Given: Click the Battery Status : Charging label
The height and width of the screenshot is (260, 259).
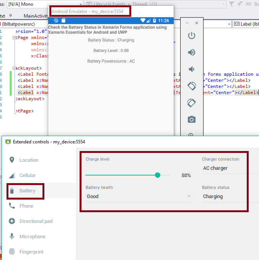Looking at the screenshot, I should [x=111, y=40].
